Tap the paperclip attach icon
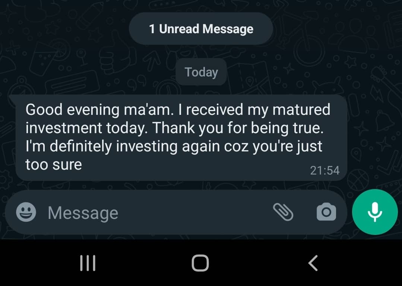The image size is (402, 286). tap(283, 212)
